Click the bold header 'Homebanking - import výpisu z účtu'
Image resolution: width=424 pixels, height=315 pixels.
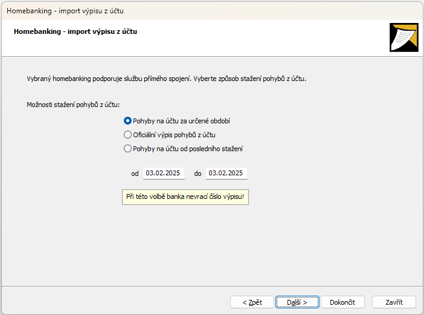coord(75,31)
